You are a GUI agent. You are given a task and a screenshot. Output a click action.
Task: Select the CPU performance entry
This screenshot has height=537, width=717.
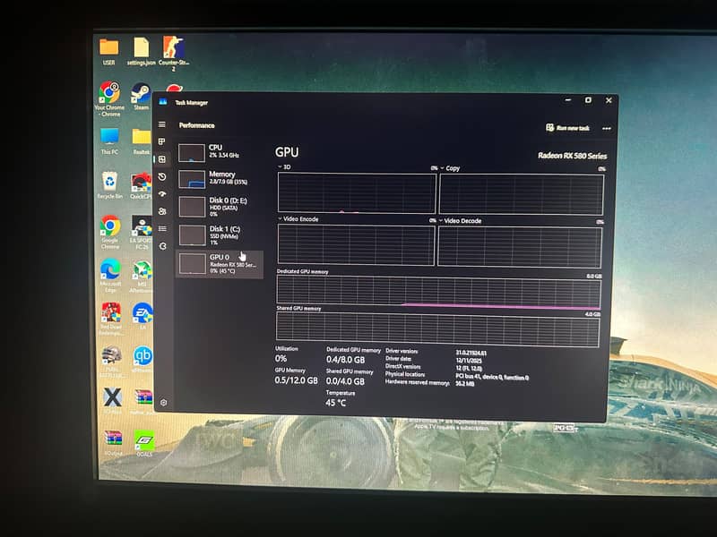pos(219,152)
